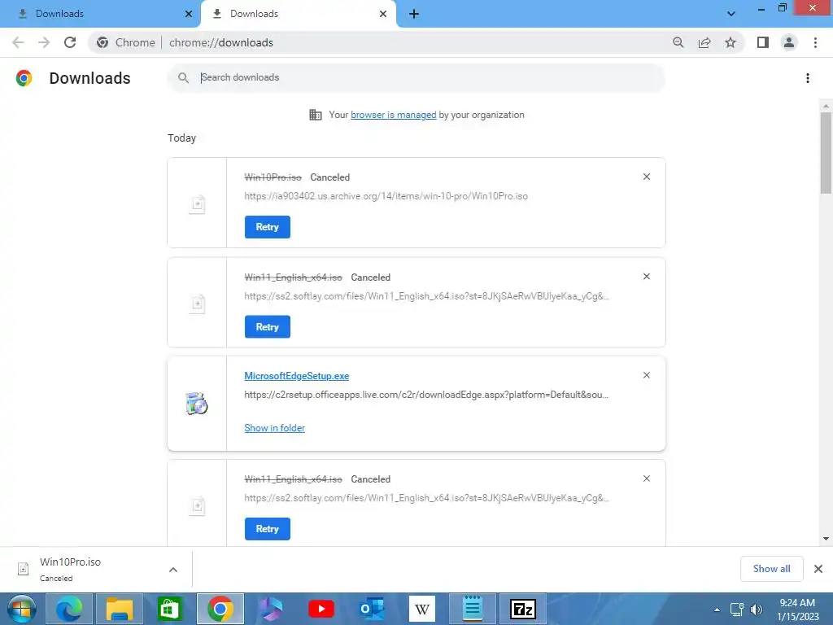The image size is (833, 625).
Task: Open the zoom magnifier icon in address bar
Action: tap(678, 42)
